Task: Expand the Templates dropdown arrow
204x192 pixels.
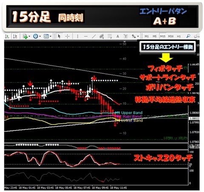Action: [51, 37]
